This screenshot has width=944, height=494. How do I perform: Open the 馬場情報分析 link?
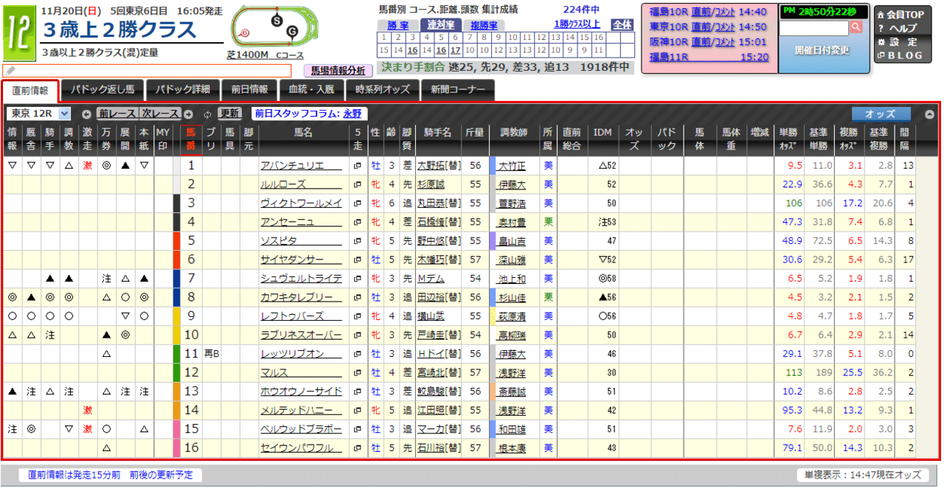coord(336,70)
